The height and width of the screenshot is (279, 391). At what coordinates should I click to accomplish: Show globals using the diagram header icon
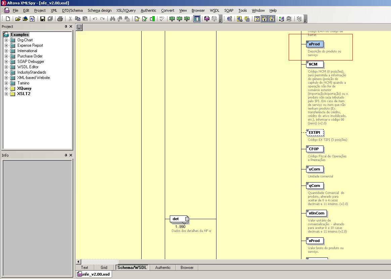pos(79,27)
